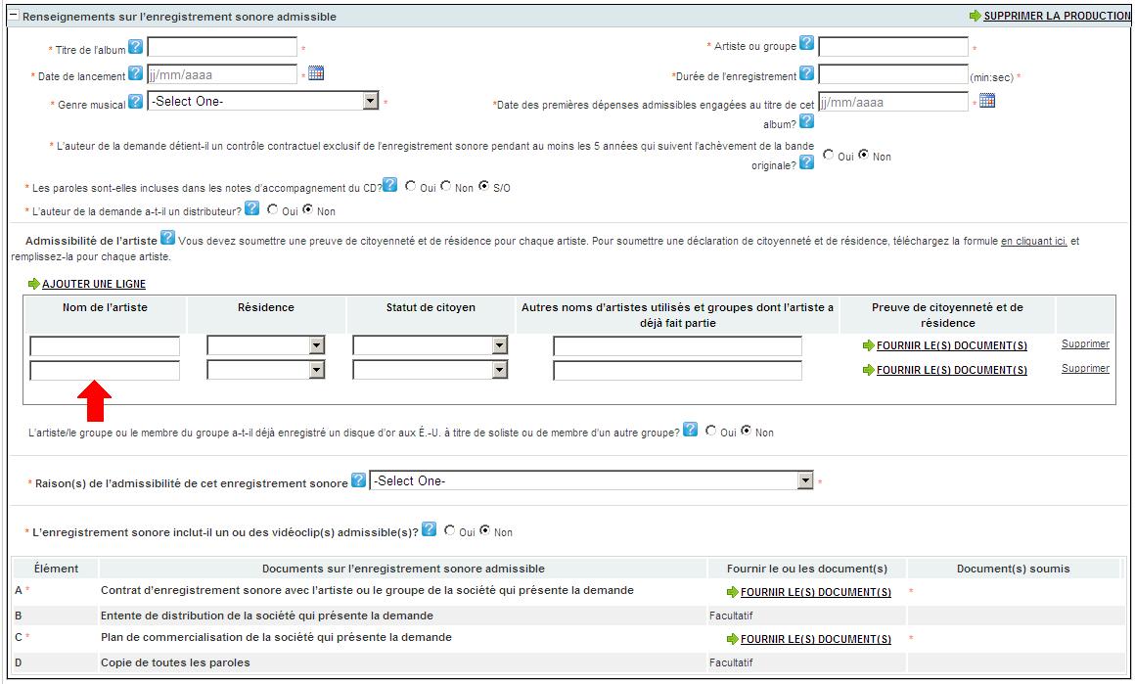Focus the Date de lancement field
The image size is (1135, 684).
[222, 73]
